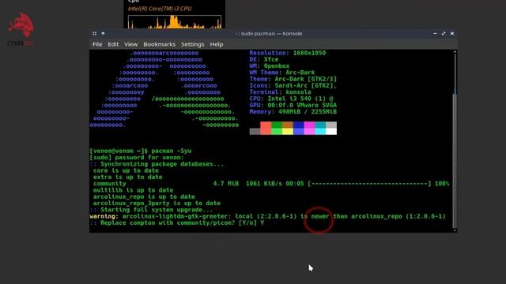This screenshot has width=506, height=284.
Task: Click the scrollbar down arrow
Action: tap(455, 230)
